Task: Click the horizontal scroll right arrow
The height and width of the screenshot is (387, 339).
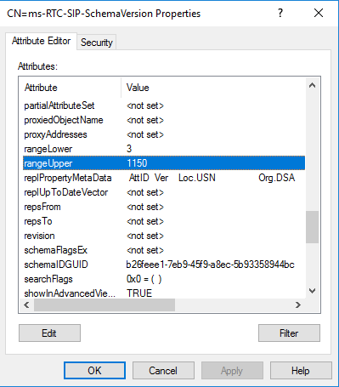Action: tap(298, 305)
